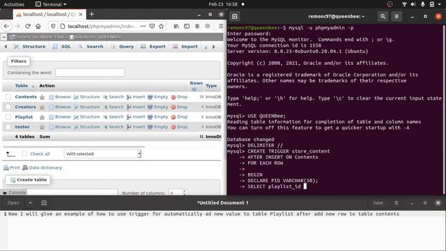Open network wifi indicator
The image size is (446, 251).
(x=404, y=4)
